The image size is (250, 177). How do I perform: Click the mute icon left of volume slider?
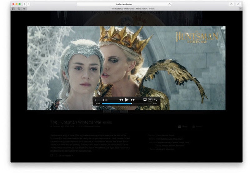tap(95, 100)
